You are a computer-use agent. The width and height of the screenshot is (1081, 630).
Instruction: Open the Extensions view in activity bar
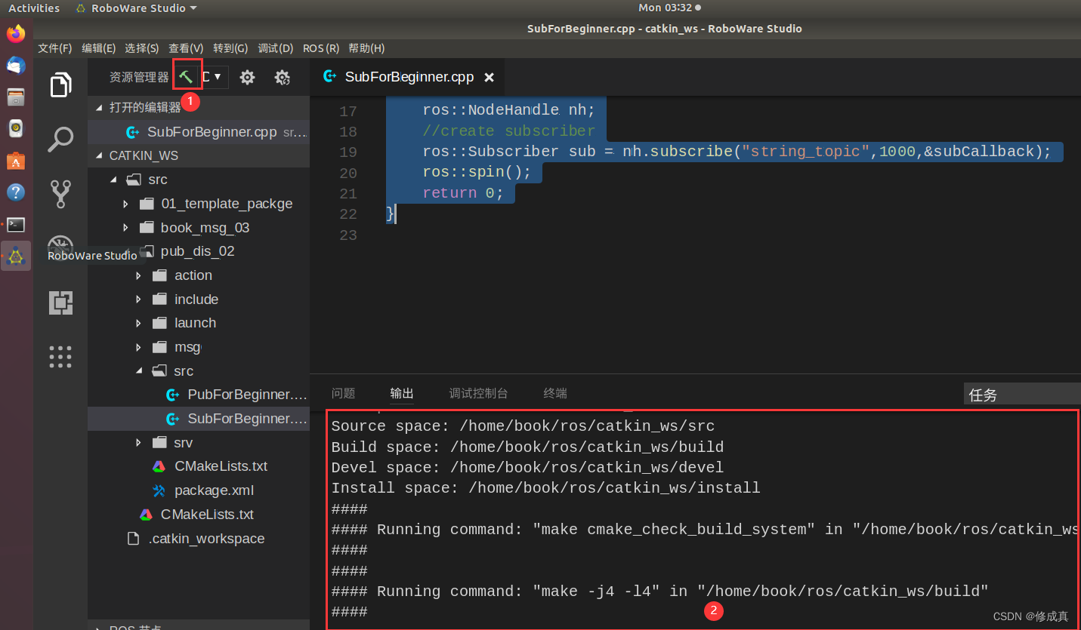click(60, 303)
